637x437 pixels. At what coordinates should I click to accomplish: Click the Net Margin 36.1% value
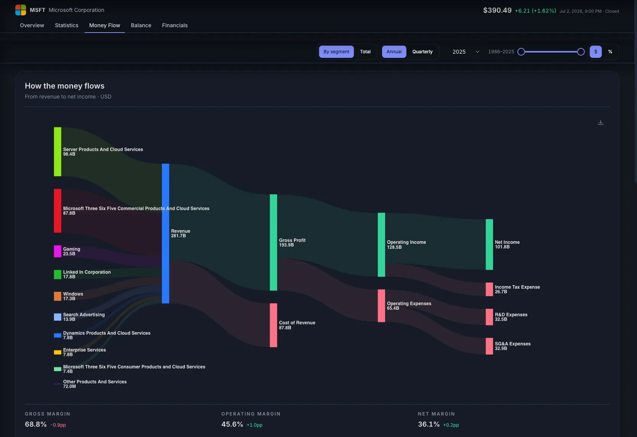click(429, 424)
